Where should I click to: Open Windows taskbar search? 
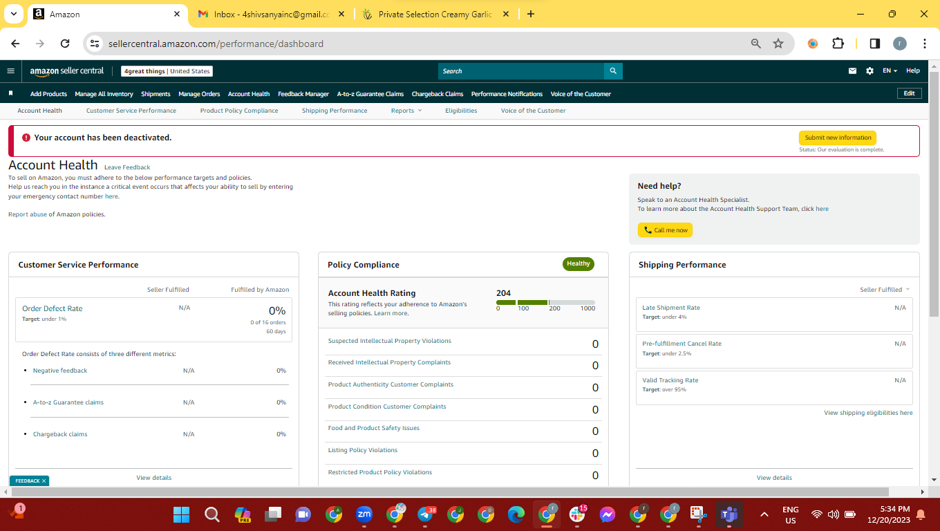pyautogui.click(x=212, y=514)
